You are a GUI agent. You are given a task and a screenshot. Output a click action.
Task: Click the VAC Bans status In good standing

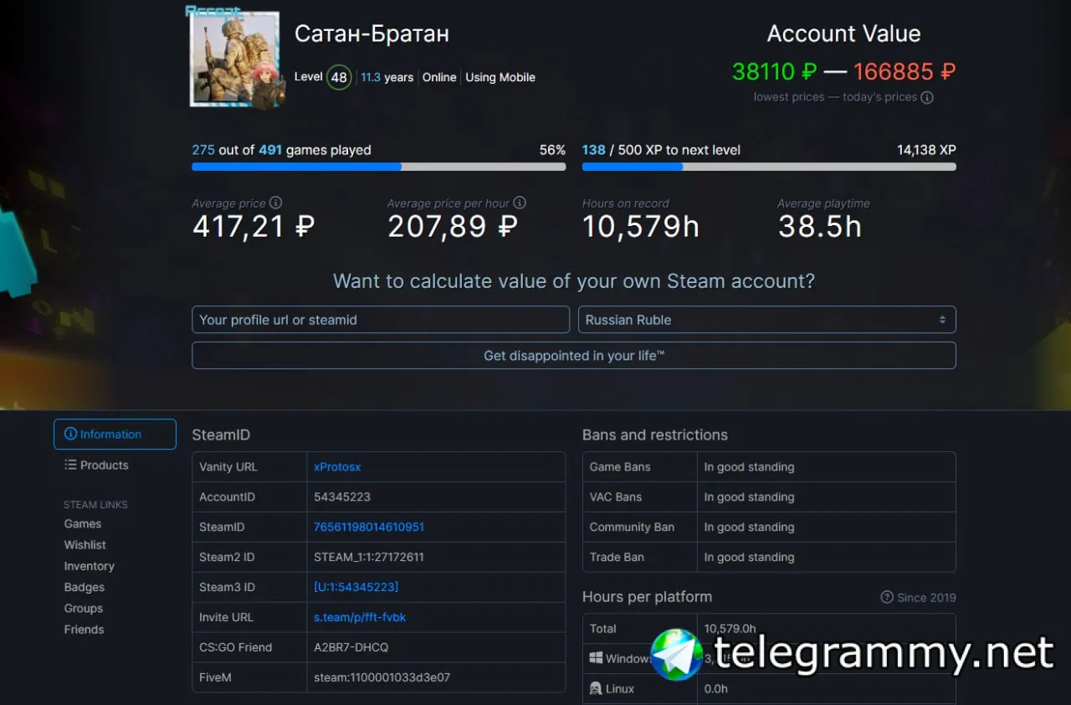[x=750, y=497]
